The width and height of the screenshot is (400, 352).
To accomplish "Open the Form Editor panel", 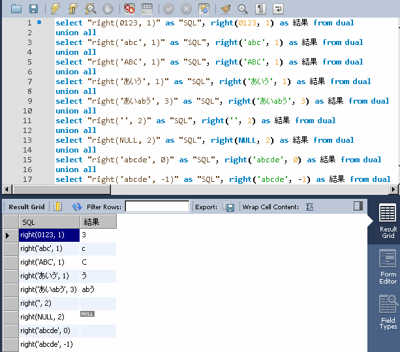I will pos(388,267).
